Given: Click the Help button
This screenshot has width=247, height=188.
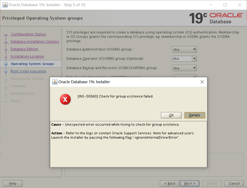Looking at the screenshot, I should 13,184.
